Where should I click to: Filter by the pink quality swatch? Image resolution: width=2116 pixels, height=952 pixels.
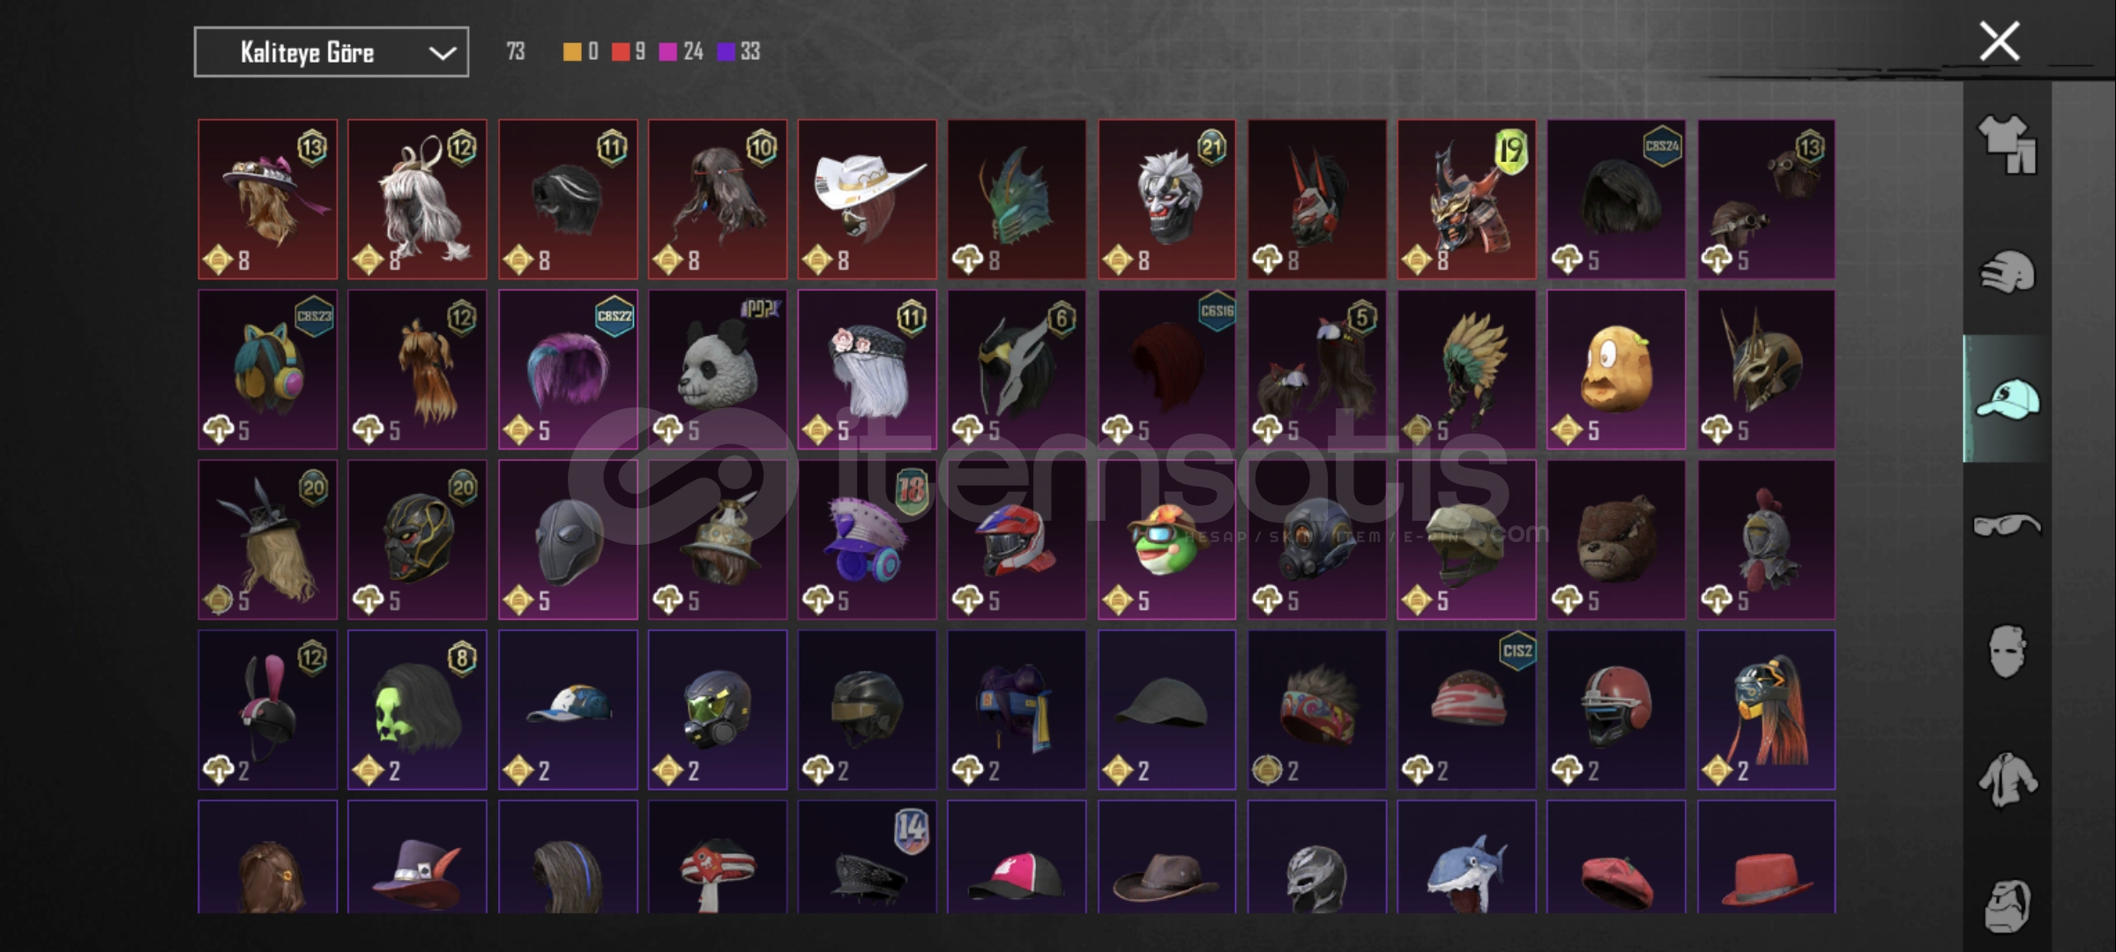[x=668, y=52]
